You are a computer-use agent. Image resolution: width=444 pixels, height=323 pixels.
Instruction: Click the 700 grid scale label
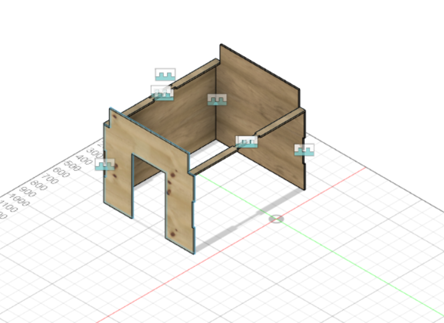coord(50,179)
